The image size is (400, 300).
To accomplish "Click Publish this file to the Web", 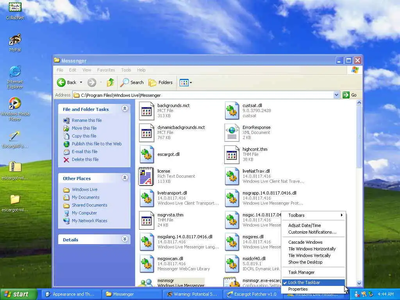I will (x=97, y=144).
